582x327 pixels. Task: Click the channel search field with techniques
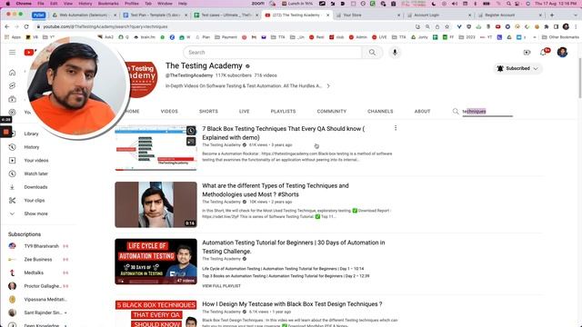pos(487,111)
